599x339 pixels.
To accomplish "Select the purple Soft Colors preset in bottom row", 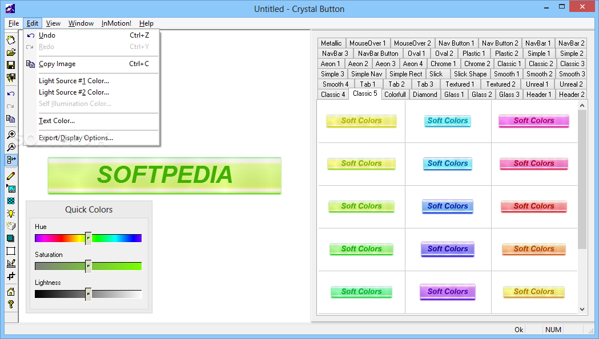I will click(x=447, y=292).
